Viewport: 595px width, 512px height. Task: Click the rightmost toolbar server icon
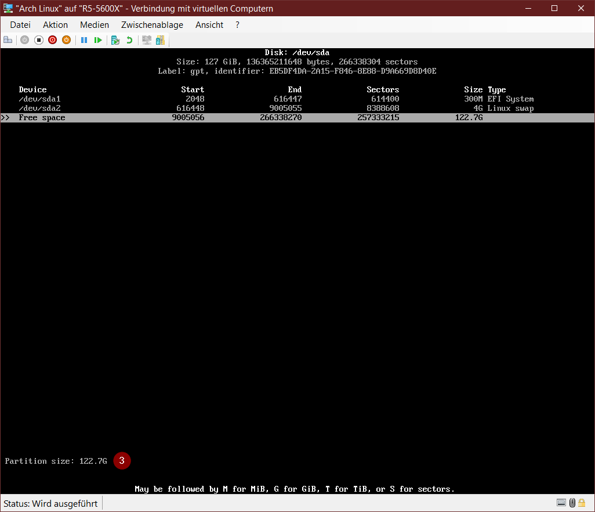pyautogui.click(x=160, y=40)
